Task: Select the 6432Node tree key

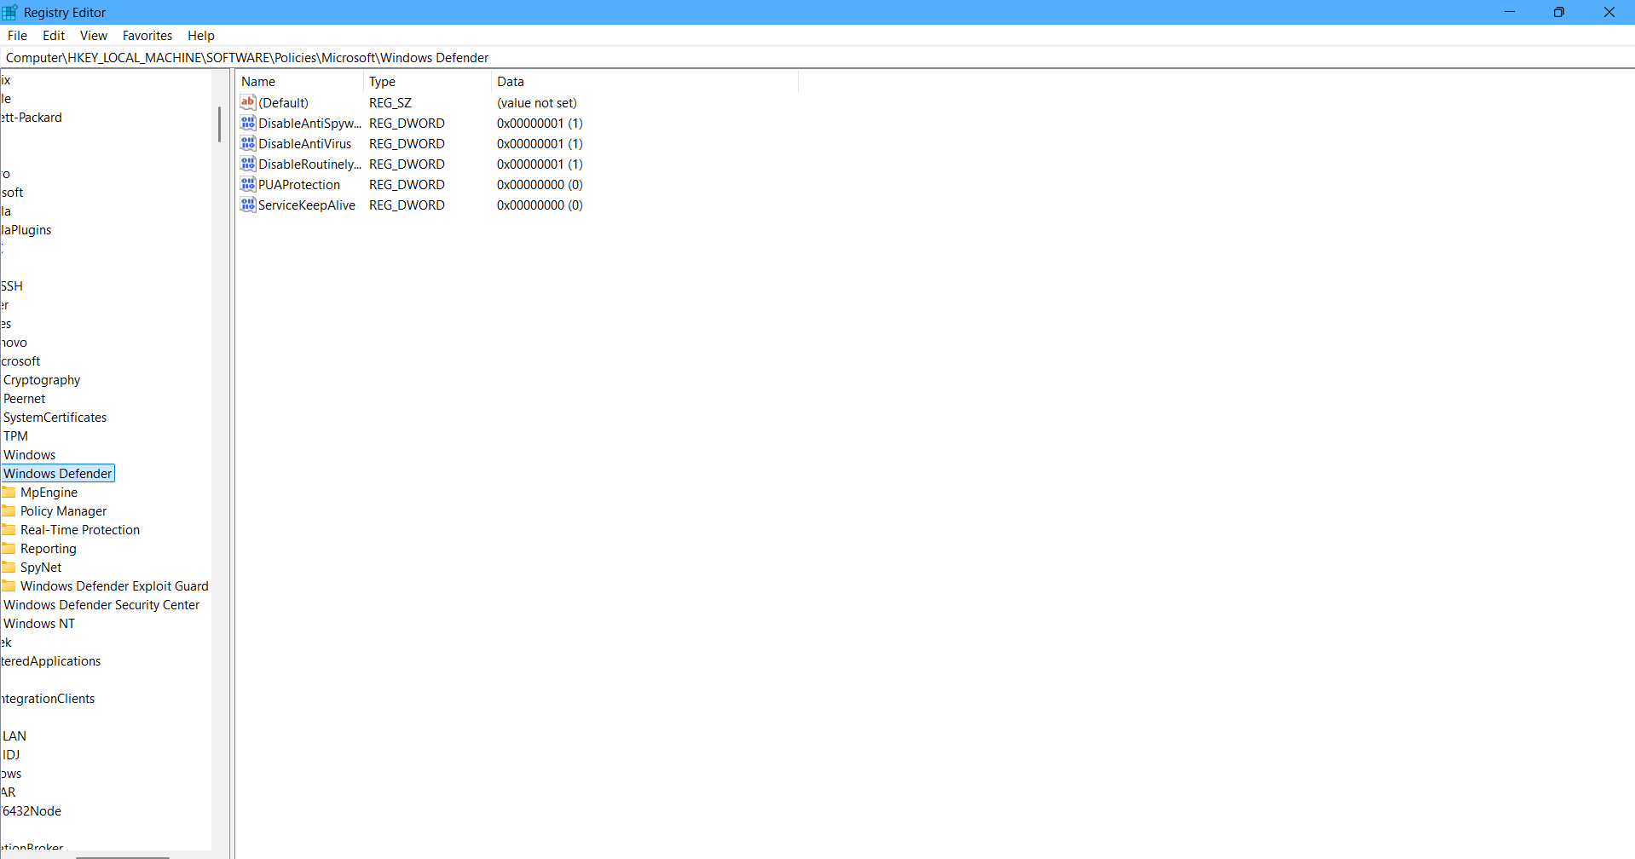Action: click(x=32, y=811)
